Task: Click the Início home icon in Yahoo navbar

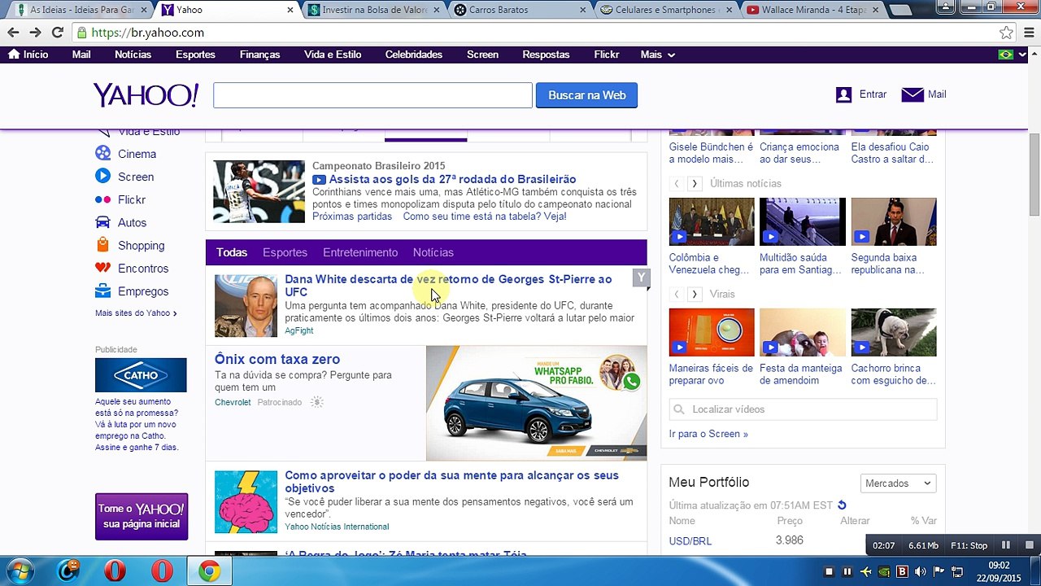Action: coord(14,55)
